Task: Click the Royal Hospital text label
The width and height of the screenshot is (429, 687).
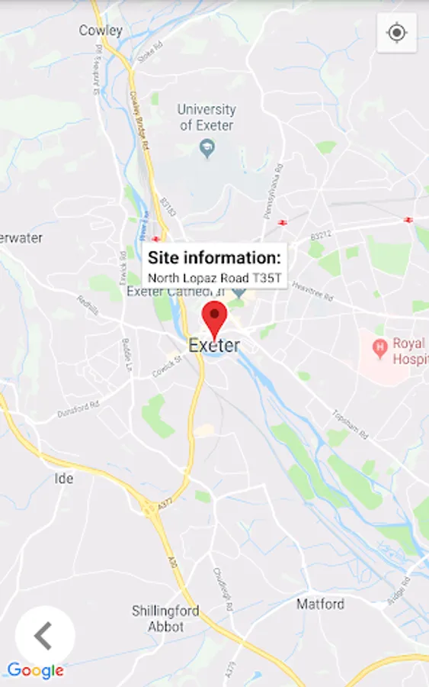Action: pos(410,350)
